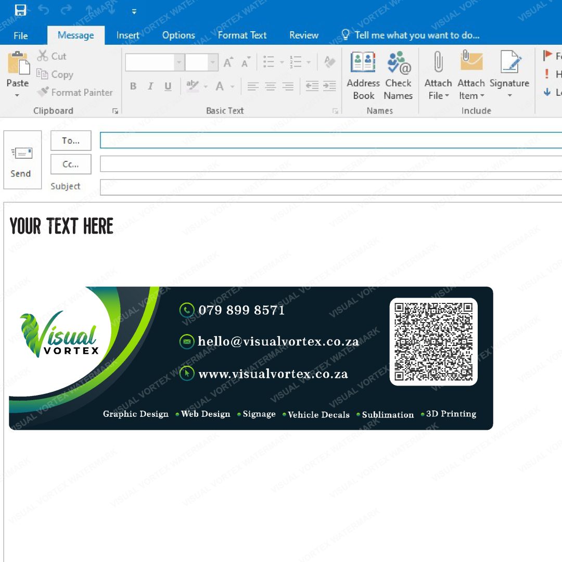This screenshot has height=562, width=562.
Task: Click the Cc... button
Action: coord(71,164)
